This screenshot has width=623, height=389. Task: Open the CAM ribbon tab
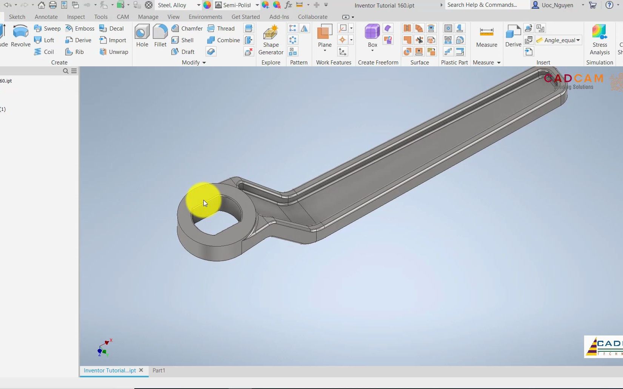(x=123, y=17)
